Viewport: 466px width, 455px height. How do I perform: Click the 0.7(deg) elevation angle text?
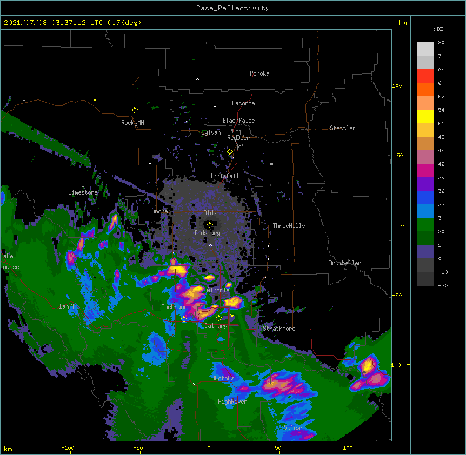(x=124, y=23)
